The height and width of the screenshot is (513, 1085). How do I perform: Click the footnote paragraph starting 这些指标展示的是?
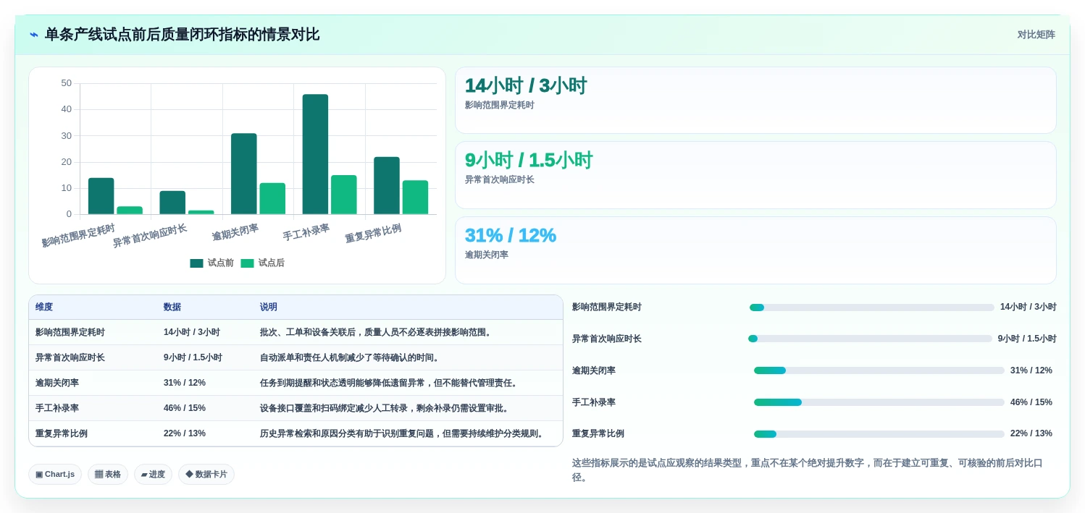808,470
